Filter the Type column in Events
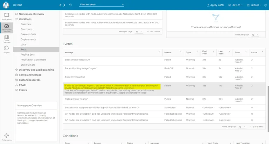269x144 pixels. pos(197,51)
